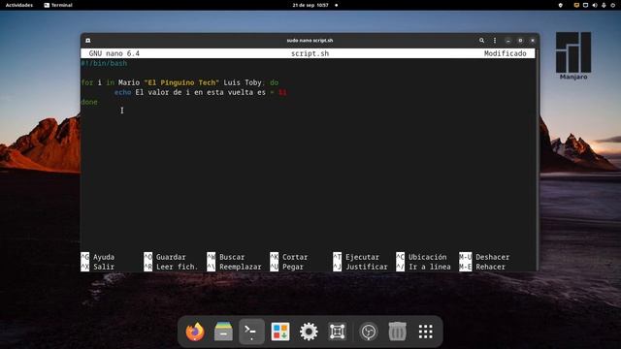Click the Ir a línea shortcut

(429, 267)
